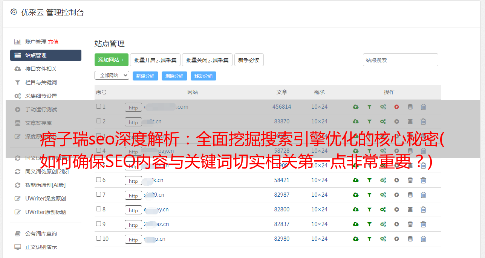The width and height of the screenshot is (485, 258).
Task: Click the filter icon in row 7
Action: (369, 195)
